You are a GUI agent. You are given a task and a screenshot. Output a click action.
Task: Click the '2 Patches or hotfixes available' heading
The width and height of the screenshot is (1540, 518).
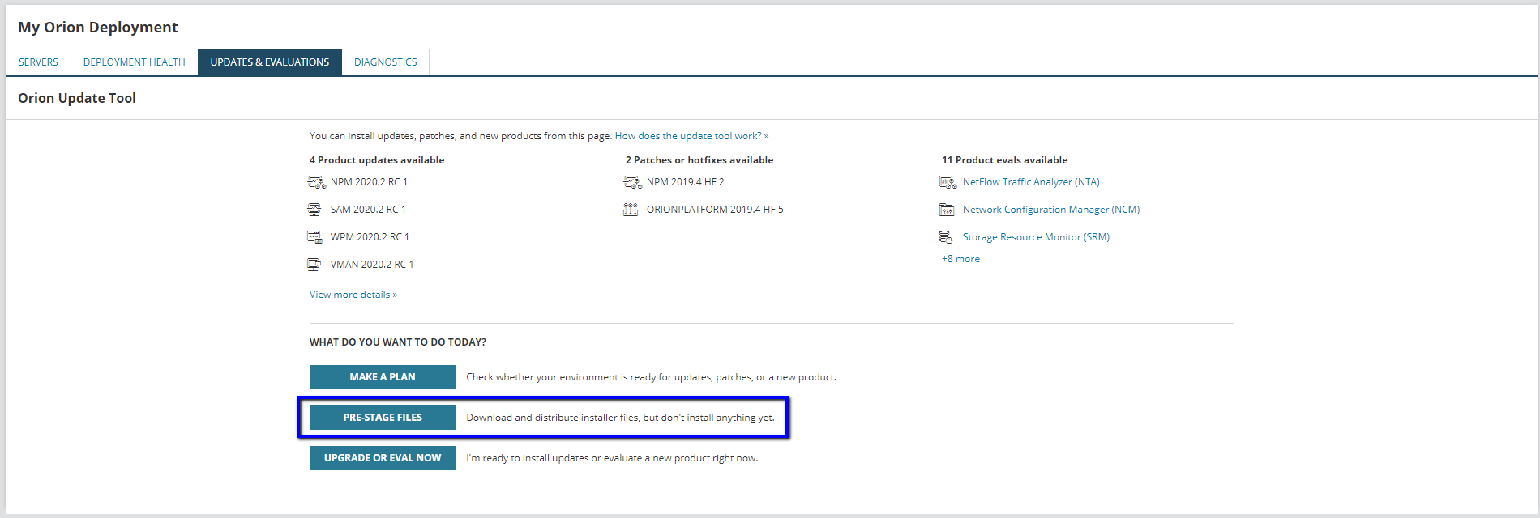(x=699, y=160)
